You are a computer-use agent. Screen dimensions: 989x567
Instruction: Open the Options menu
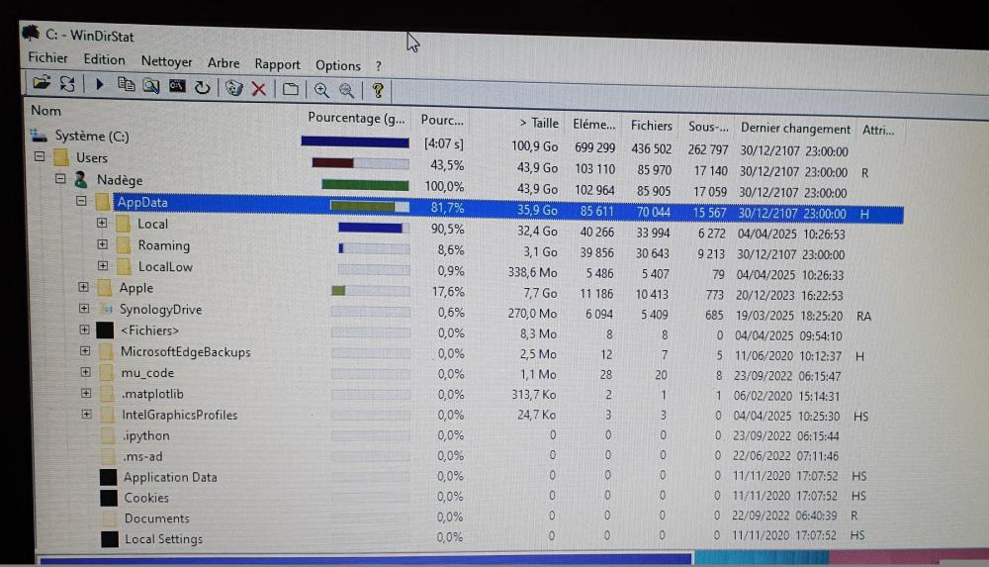338,65
